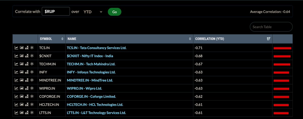Open the point & figure icon for $CNXIT
Viewport: 303px width, 119px height.
27,56
